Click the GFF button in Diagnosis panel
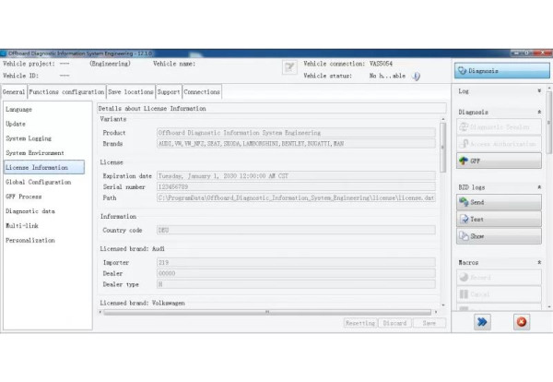The height and width of the screenshot is (382, 553). (x=499, y=161)
